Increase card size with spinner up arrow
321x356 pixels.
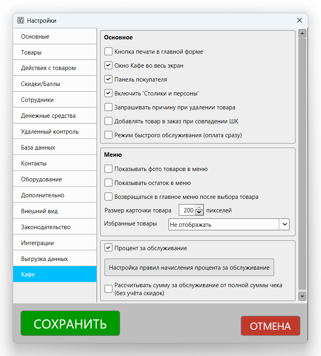[x=199, y=207]
